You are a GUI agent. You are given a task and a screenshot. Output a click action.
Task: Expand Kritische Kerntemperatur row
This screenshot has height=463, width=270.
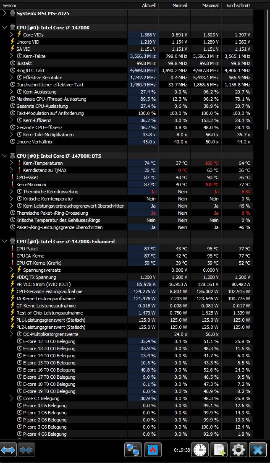pos(11,199)
